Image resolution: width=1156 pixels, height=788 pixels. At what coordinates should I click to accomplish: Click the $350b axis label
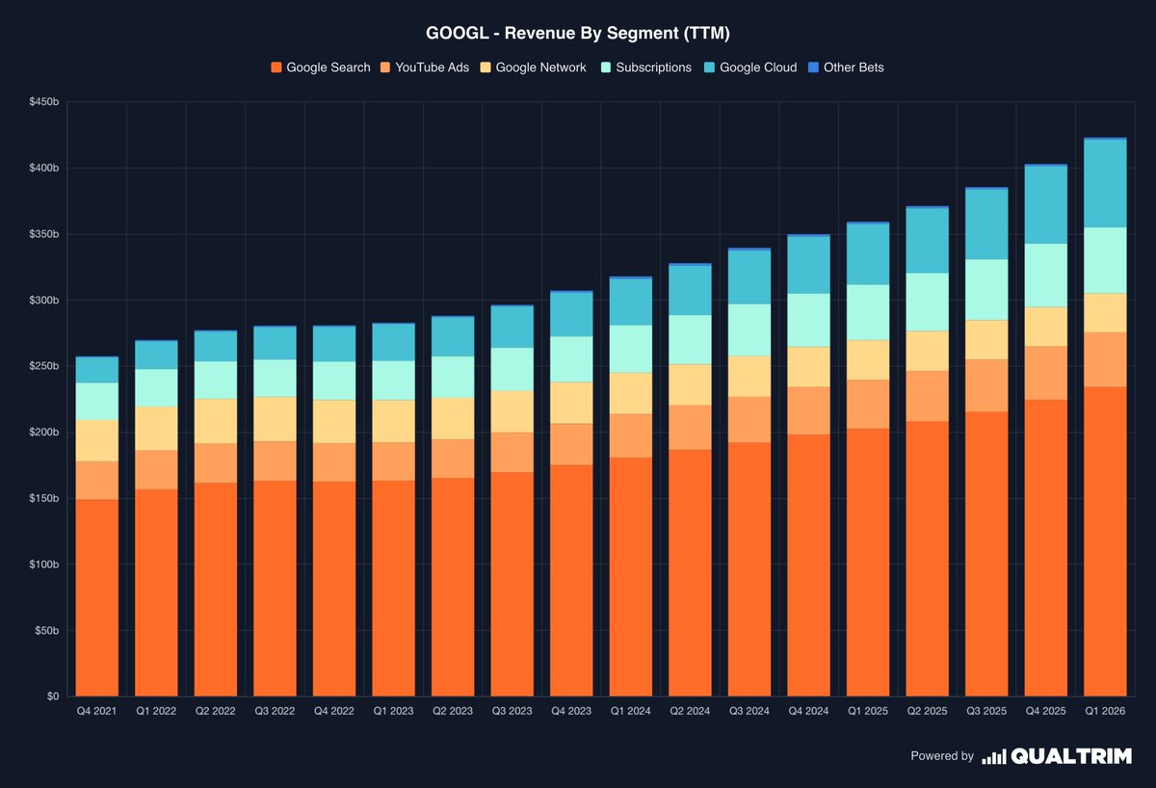[44, 234]
